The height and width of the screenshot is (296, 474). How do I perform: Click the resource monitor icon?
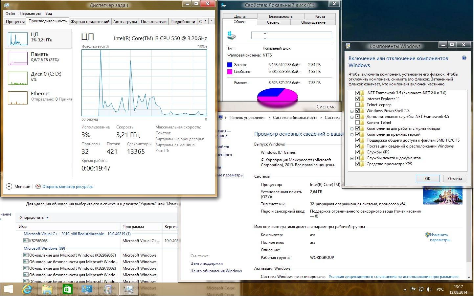point(38,186)
